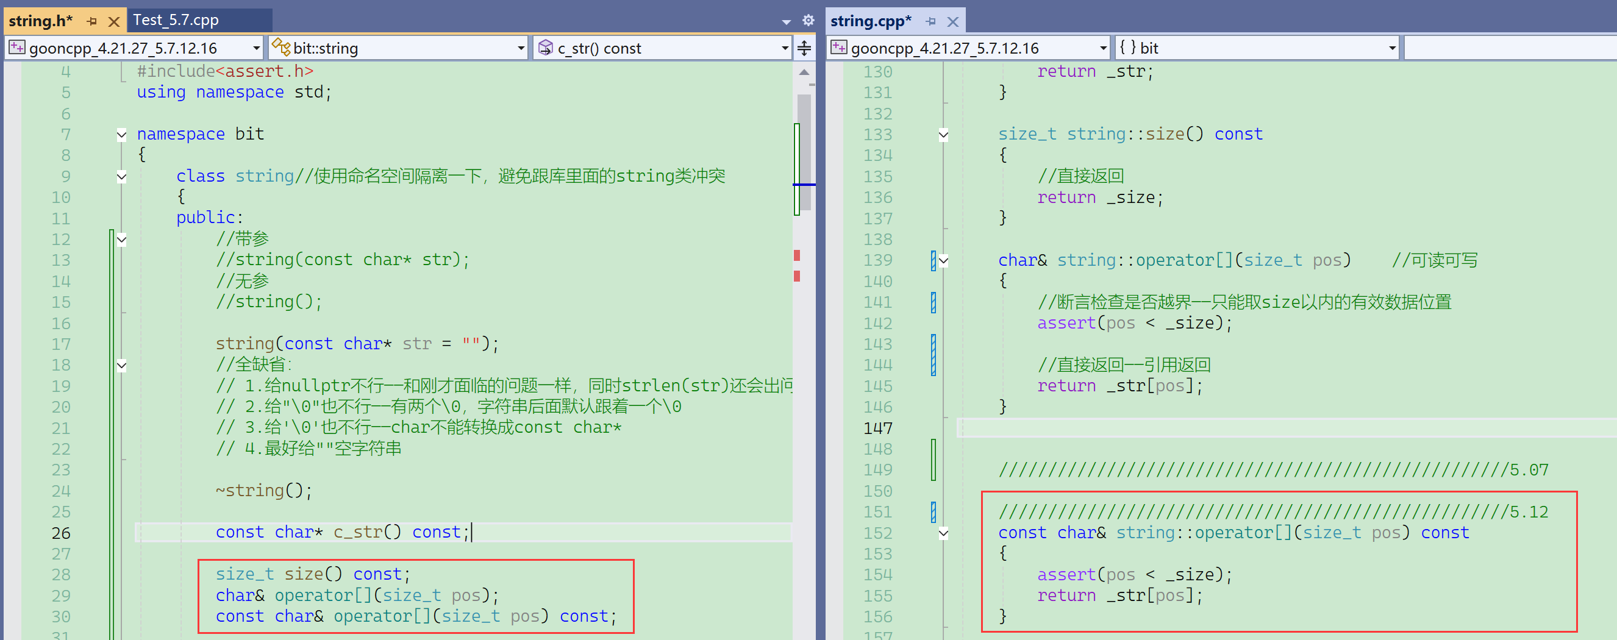The width and height of the screenshot is (1617, 640).
Task: Collapse the class string block
Action: coord(122,176)
